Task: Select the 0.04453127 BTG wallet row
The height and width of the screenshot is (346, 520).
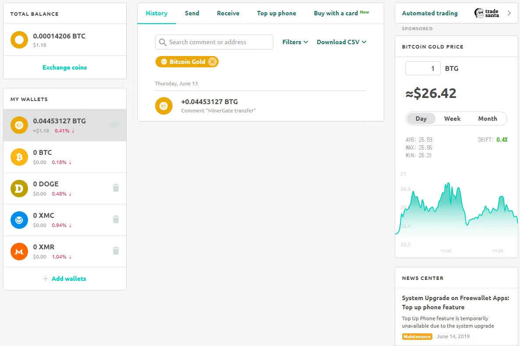Action: coord(65,125)
